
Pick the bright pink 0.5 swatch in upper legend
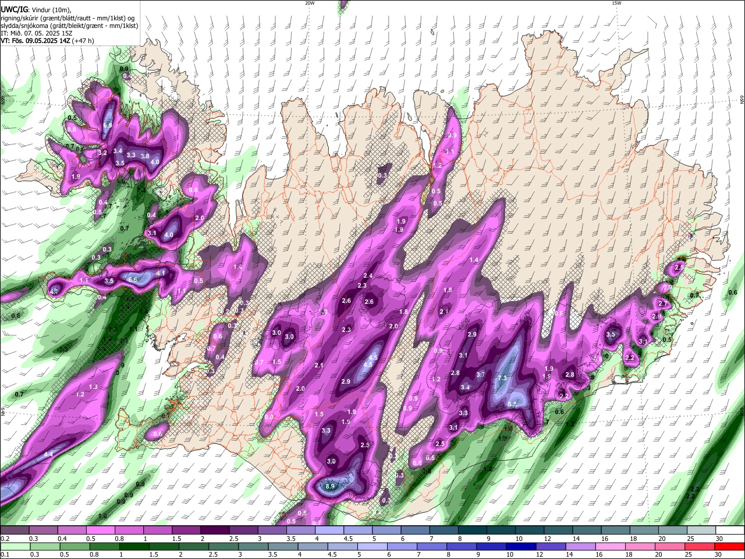(x=100, y=530)
